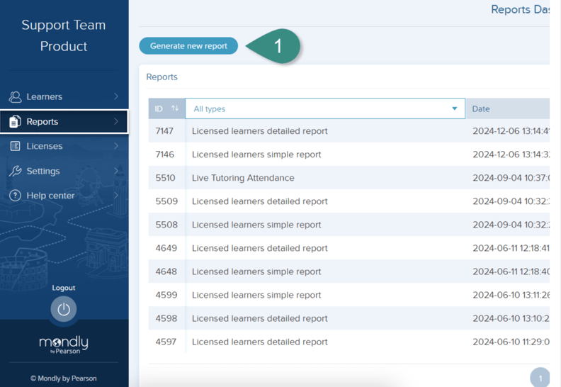Click the Reports document icon in sidebar
Screen dimensions: 561x387
click(x=15, y=122)
